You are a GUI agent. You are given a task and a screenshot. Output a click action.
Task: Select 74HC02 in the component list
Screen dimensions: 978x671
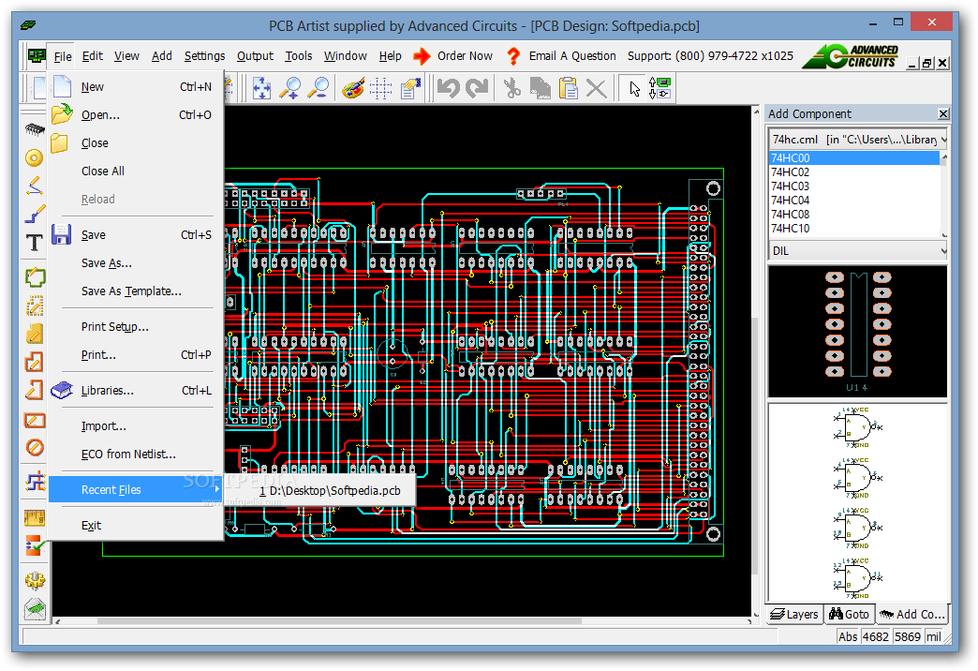[x=854, y=172]
